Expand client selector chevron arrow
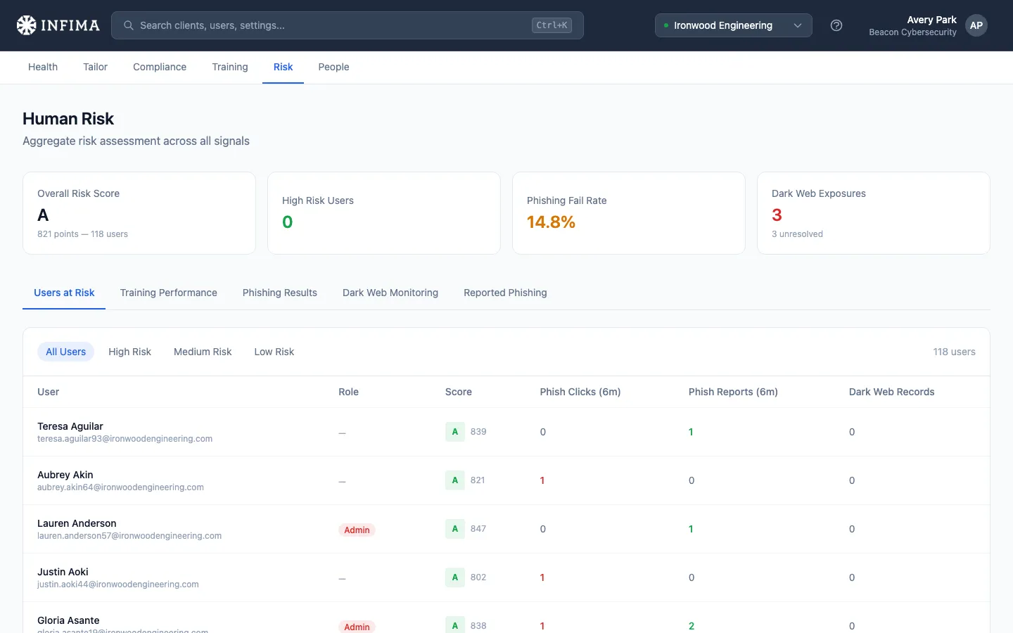 [798, 25]
